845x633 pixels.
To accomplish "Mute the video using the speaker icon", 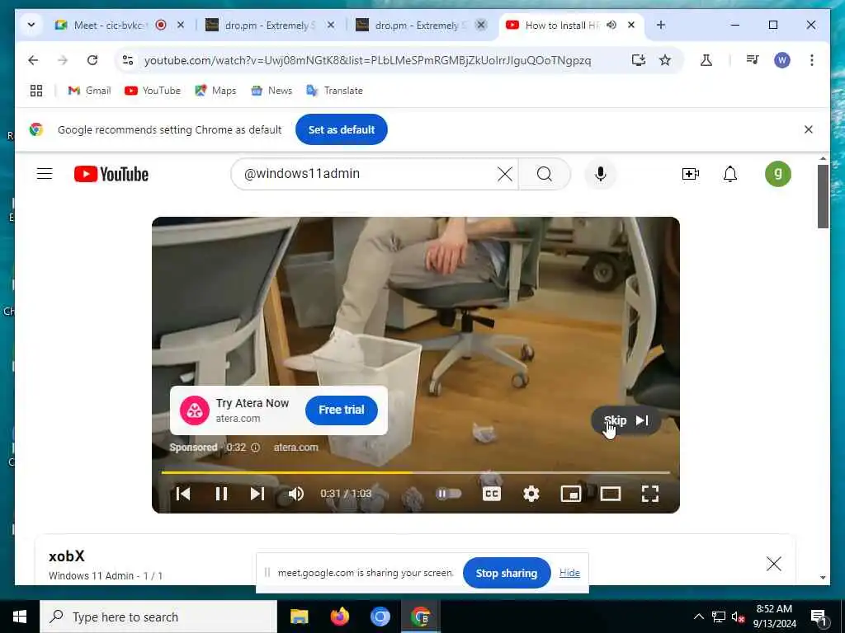I will [x=296, y=494].
